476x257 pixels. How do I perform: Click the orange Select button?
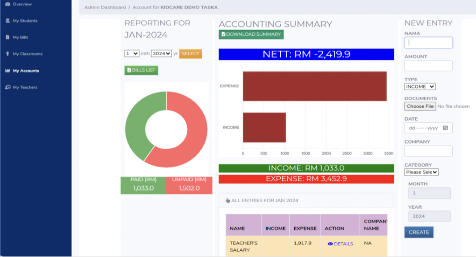pyautogui.click(x=191, y=53)
